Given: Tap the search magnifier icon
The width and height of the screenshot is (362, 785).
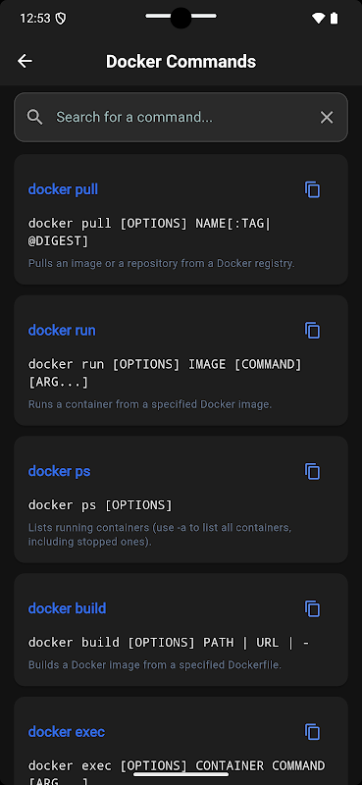Looking at the screenshot, I should click(x=34, y=117).
